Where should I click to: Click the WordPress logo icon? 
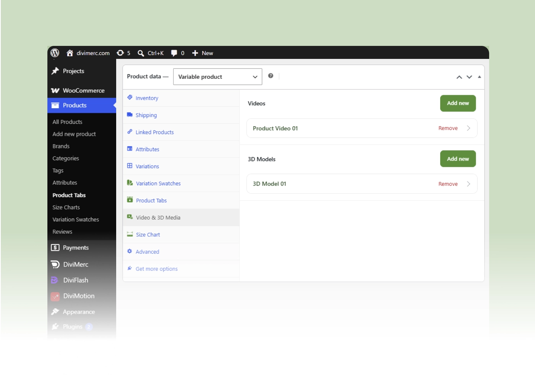pos(55,53)
